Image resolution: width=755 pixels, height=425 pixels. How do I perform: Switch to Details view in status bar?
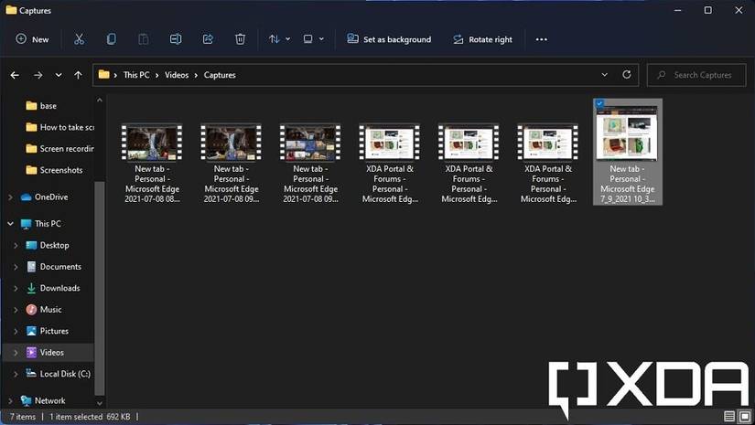729,417
